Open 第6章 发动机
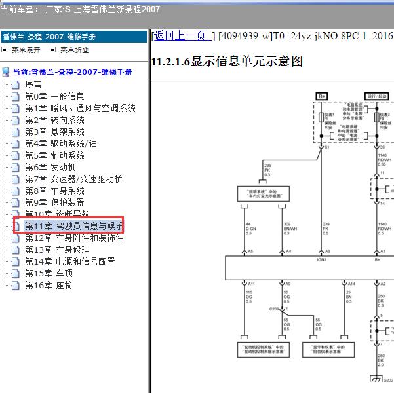This screenshot has height=393, width=394. click(x=50, y=167)
